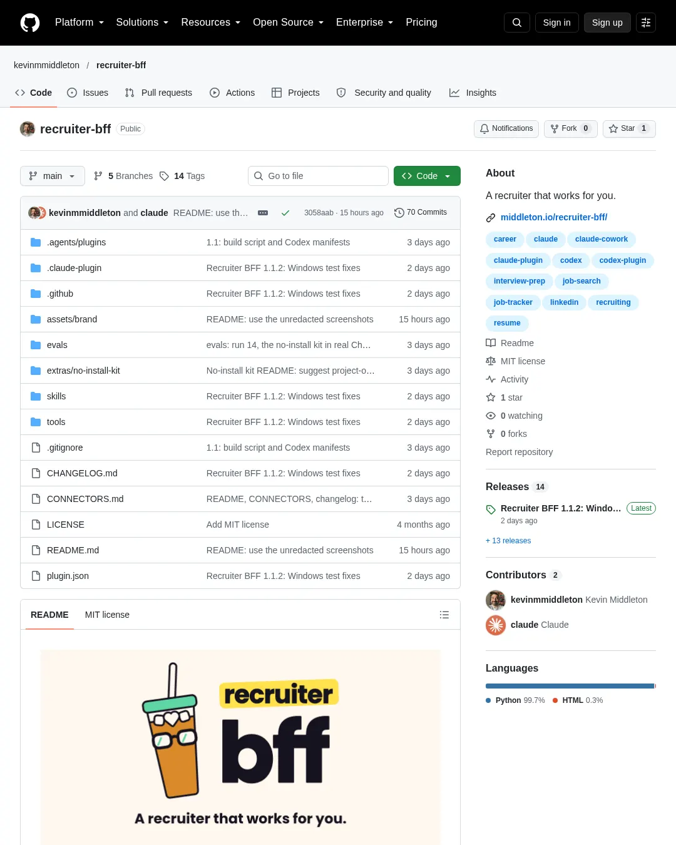Switch to the Insights tab

[x=473, y=93]
